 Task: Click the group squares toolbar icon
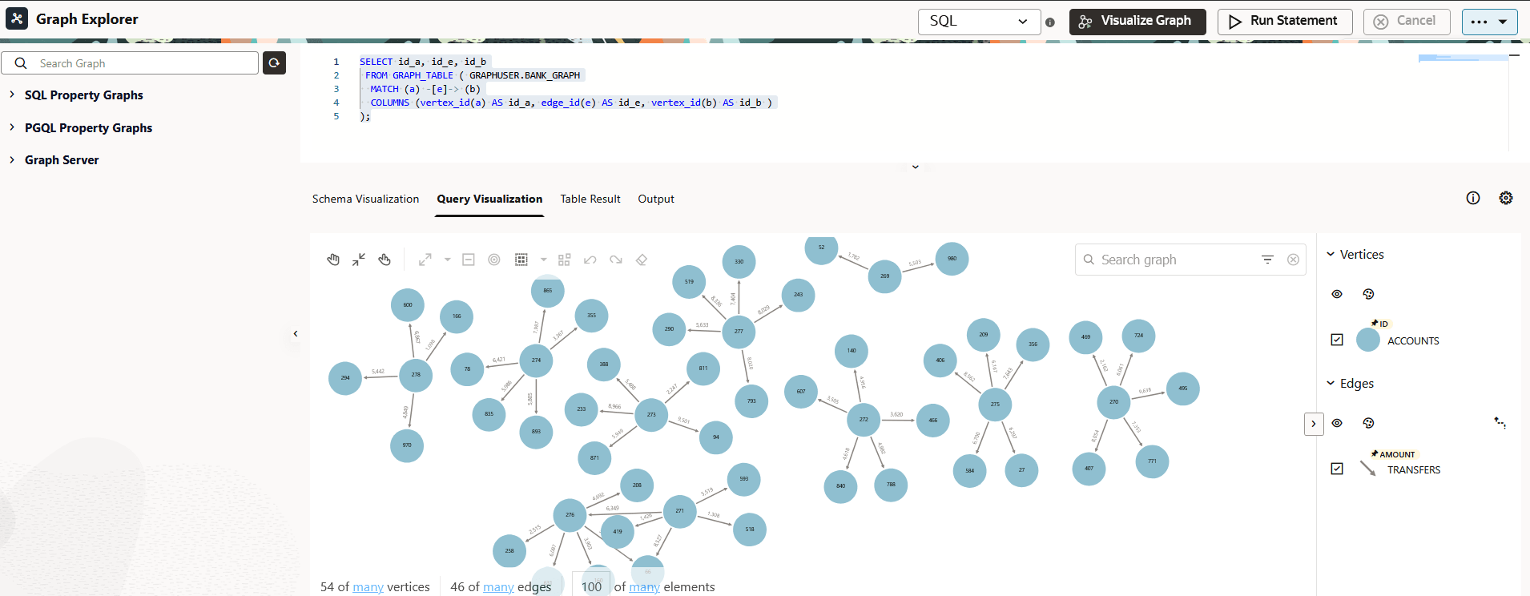[x=564, y=260]
